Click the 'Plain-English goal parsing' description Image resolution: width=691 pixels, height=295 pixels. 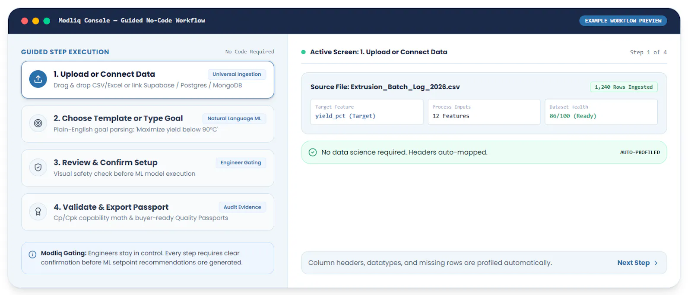click(136, 130)
